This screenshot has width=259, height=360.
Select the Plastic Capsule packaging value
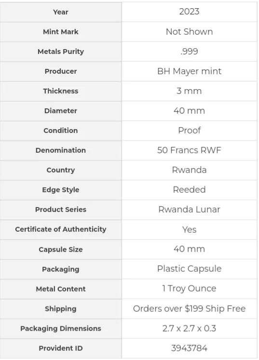coord(189,269)
